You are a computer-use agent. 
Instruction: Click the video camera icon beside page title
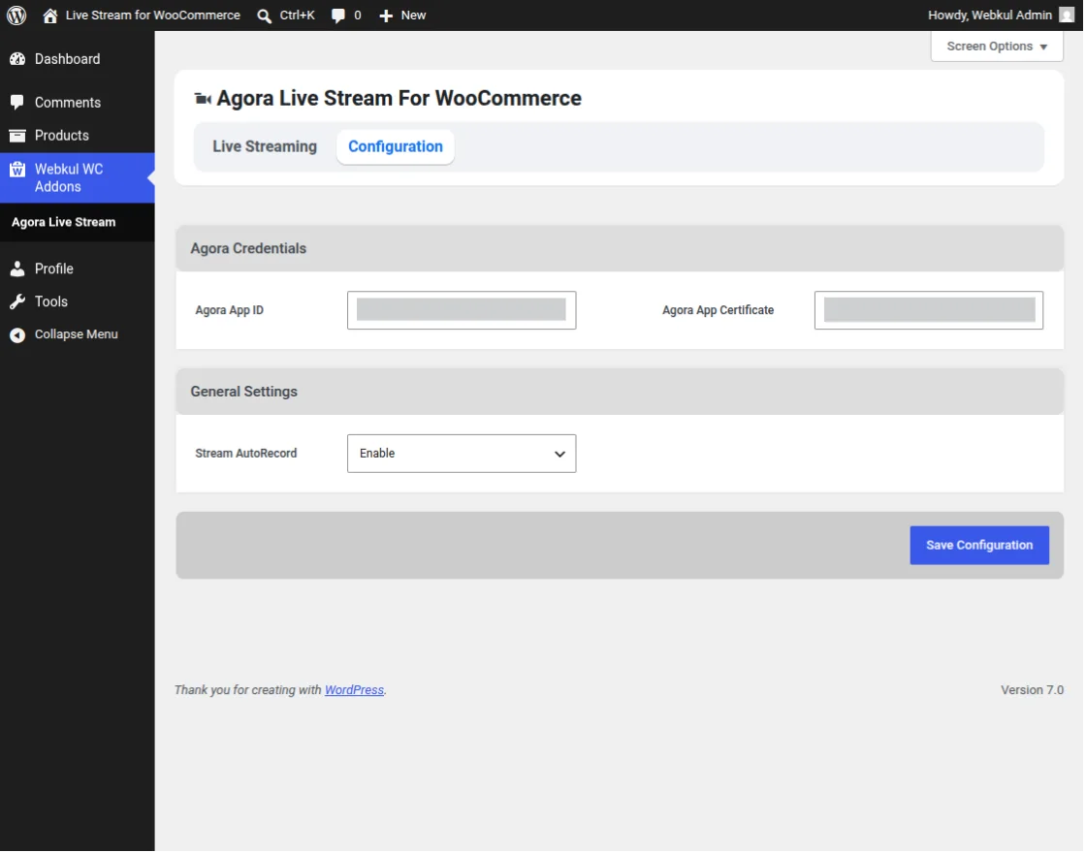(203, 99)
